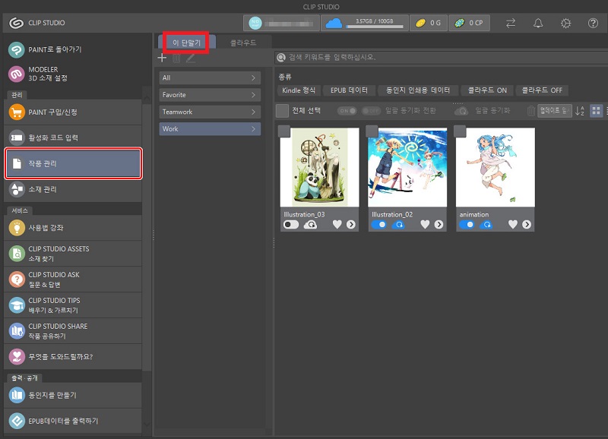
Task: Filter by Kindle 형식 type
Action: point(298,90)
